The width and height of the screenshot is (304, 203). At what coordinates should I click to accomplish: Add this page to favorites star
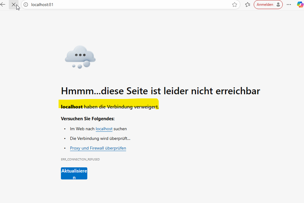[x=234, y=5]
